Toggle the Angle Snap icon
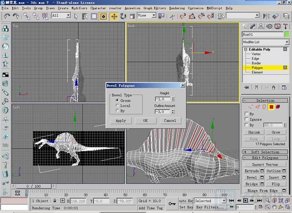292x213 pixels. 192,16
